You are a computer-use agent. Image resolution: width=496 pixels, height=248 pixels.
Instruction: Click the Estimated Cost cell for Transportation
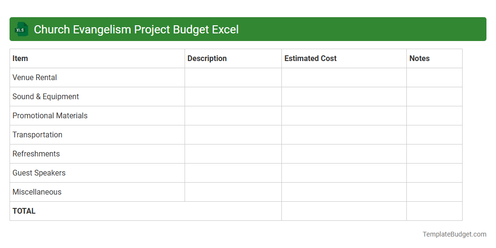pyautogui.click(x=344, y=135)
